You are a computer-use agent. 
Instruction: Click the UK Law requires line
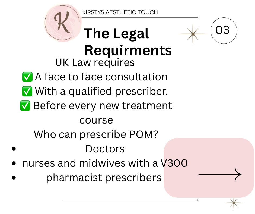[x=95, y=62]
